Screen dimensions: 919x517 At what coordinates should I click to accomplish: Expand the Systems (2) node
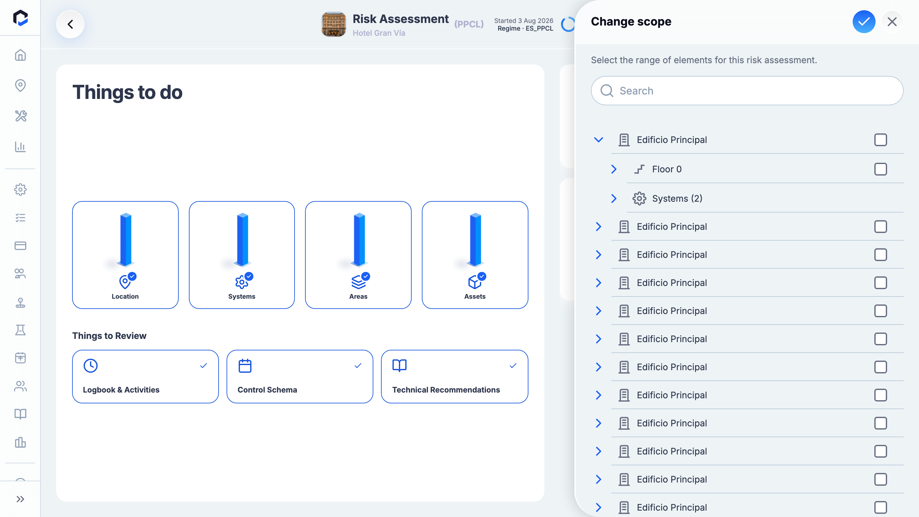[614, 199]
